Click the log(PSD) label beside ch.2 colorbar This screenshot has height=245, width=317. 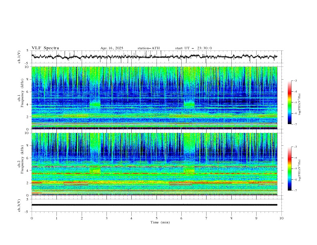click(x=300, y=171)
